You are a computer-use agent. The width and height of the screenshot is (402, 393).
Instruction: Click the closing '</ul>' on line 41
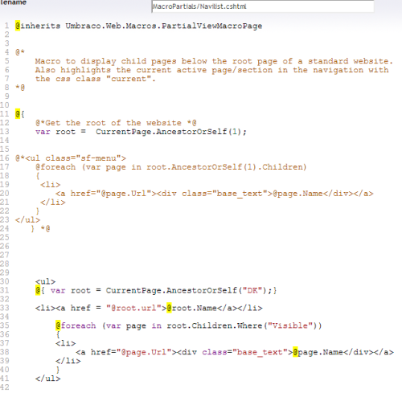point(47,379)
